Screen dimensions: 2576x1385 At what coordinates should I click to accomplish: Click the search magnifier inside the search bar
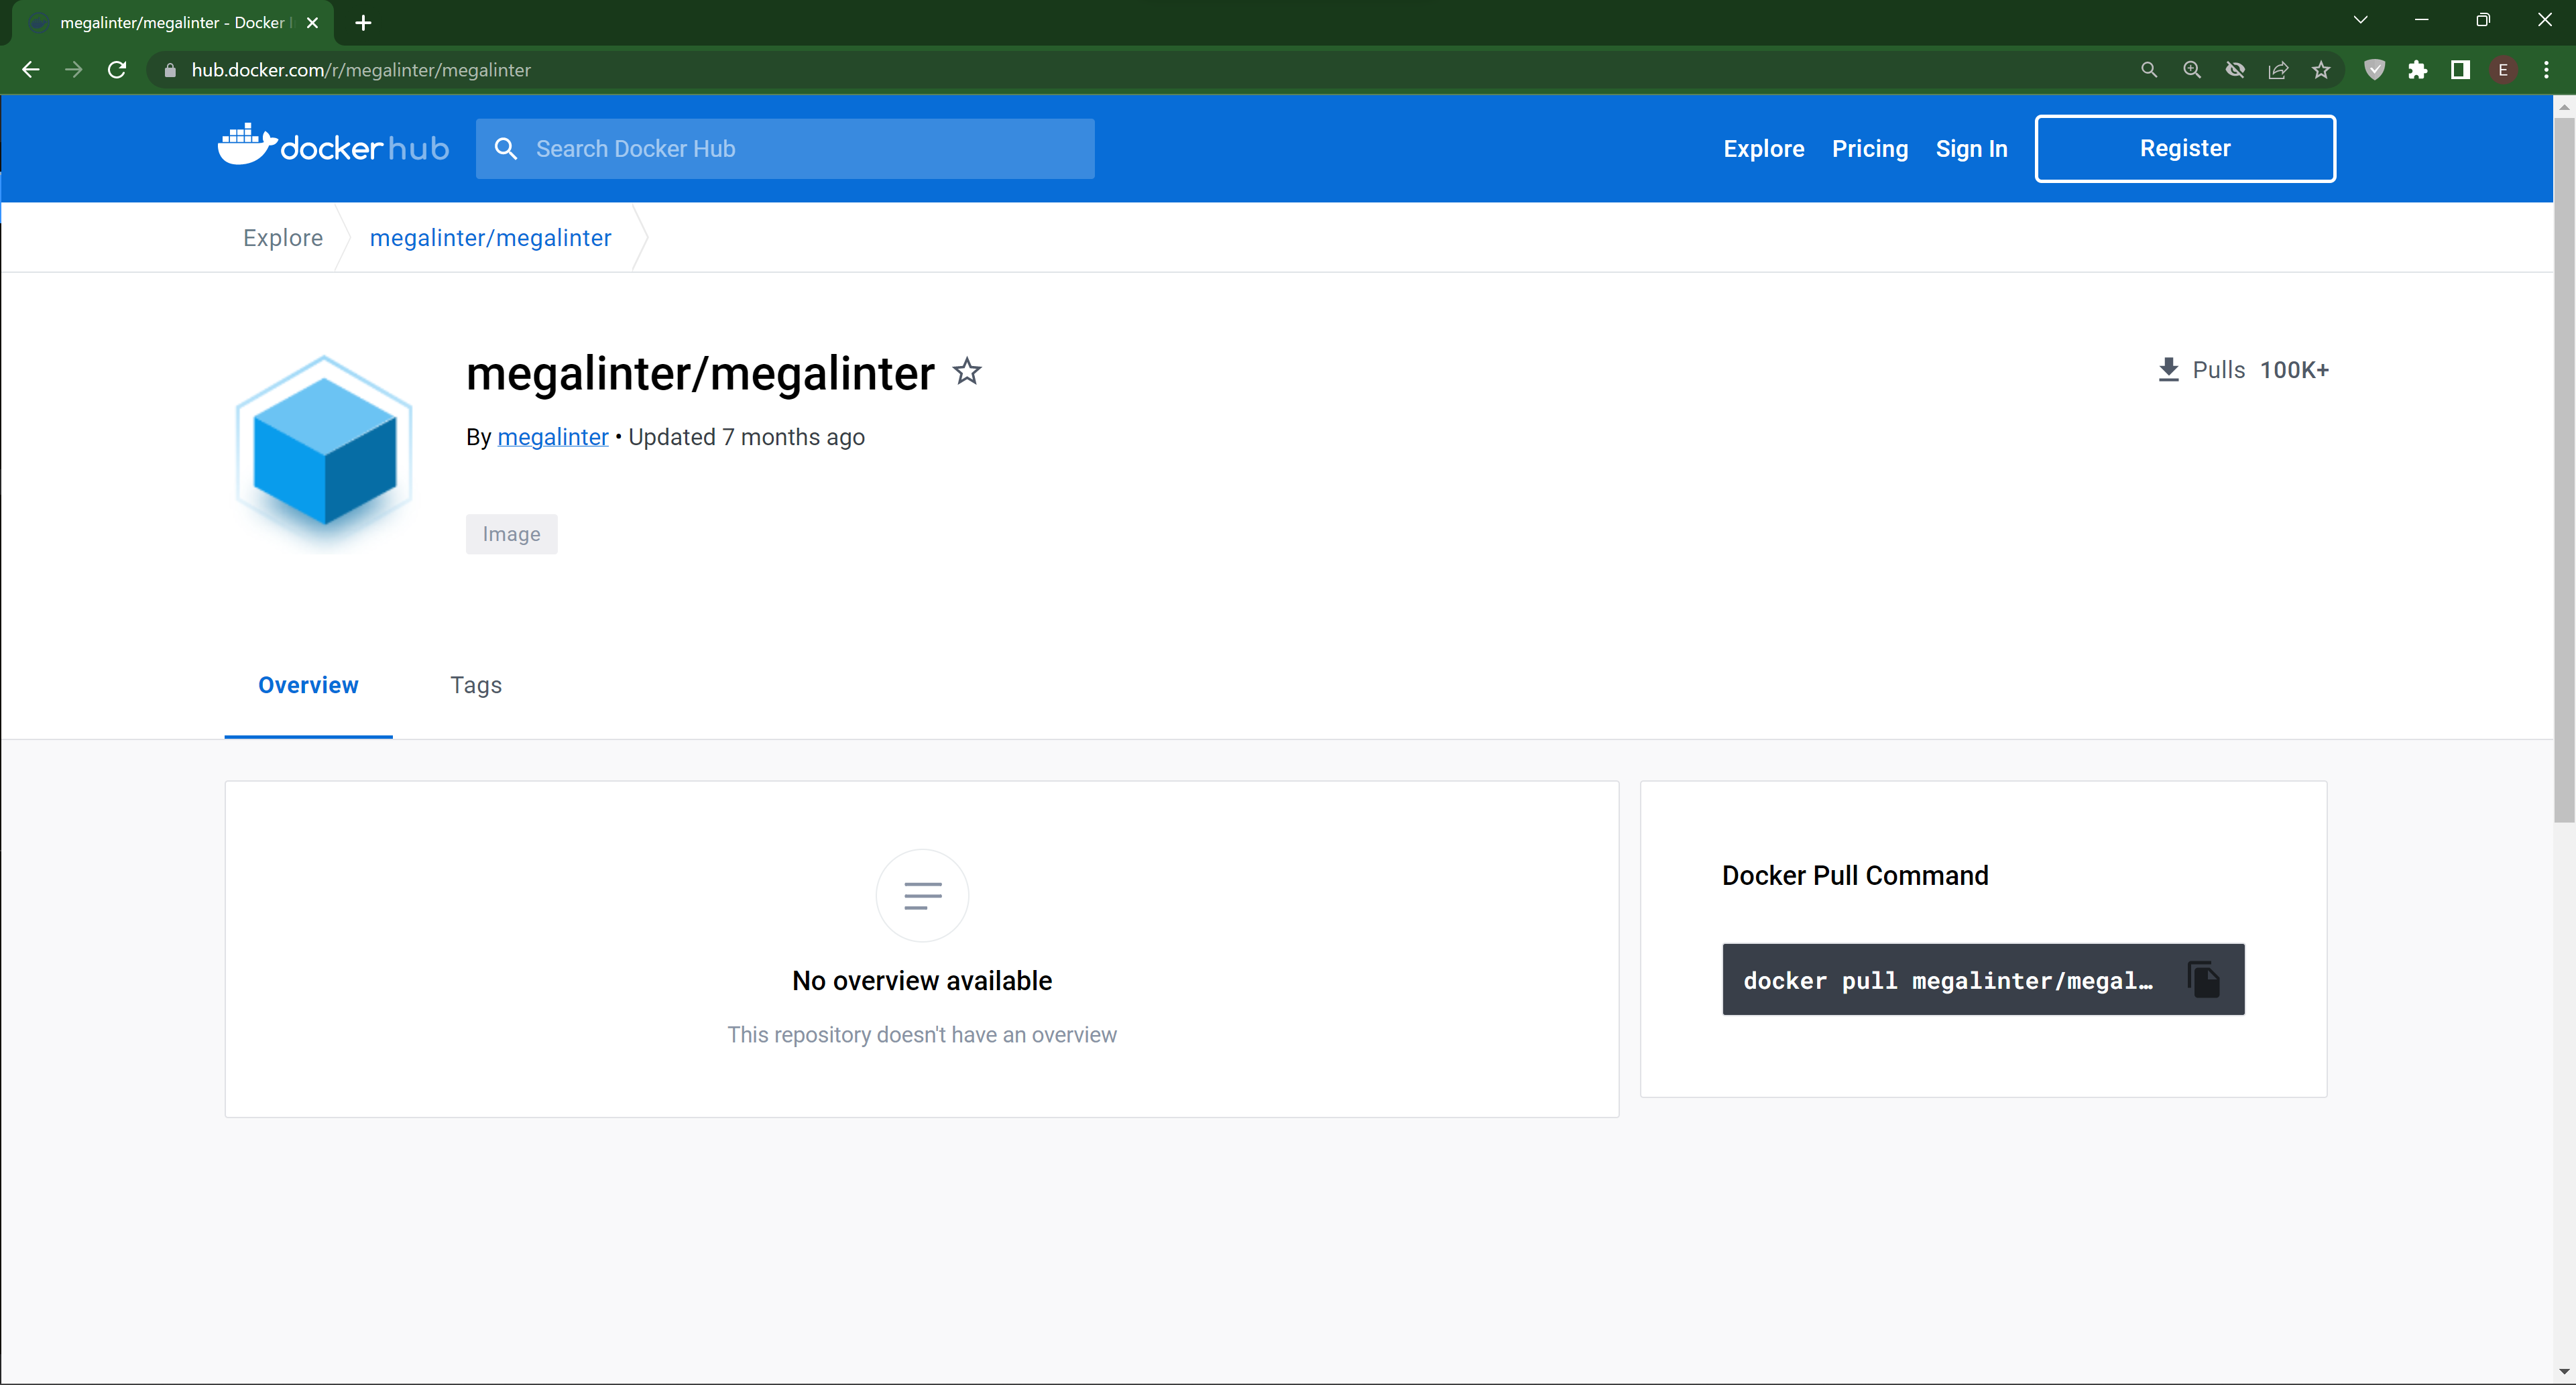507,148
